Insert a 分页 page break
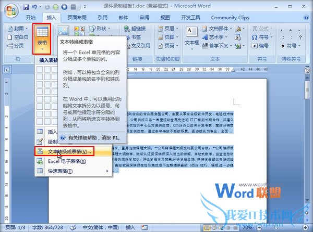313x232 pixels. coord(16,46)
